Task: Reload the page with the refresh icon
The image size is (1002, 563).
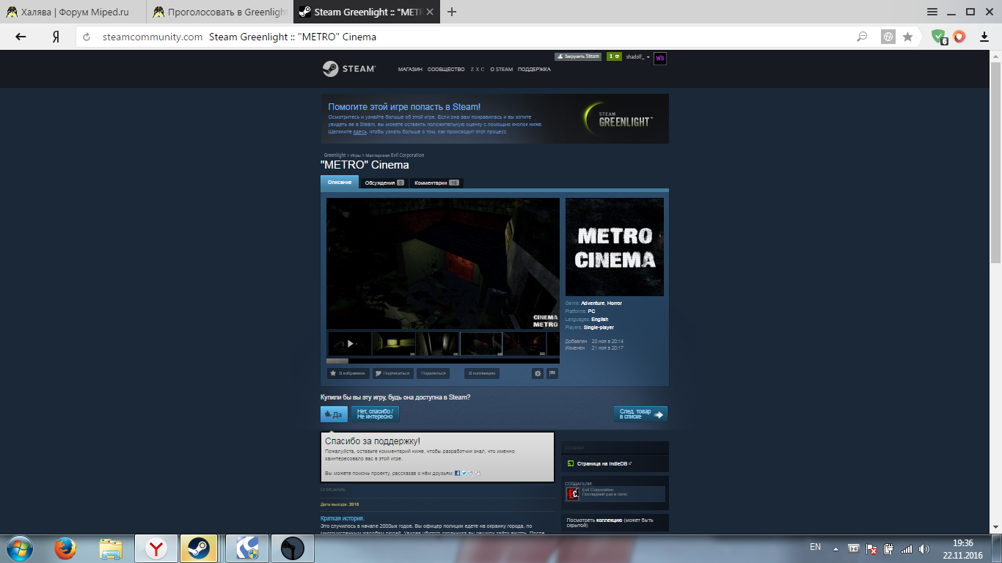Action: tap(87, 37)
